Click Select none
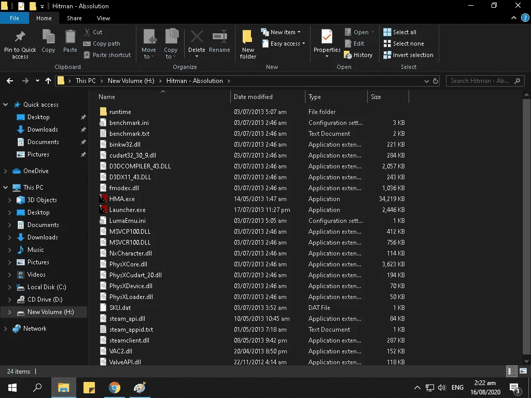 [x=403, y=44]
